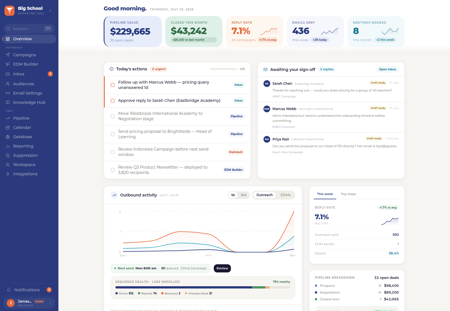Open Reporting bar-chart icon in sidebar
The image size is (450, 311).
click(8, 146)
